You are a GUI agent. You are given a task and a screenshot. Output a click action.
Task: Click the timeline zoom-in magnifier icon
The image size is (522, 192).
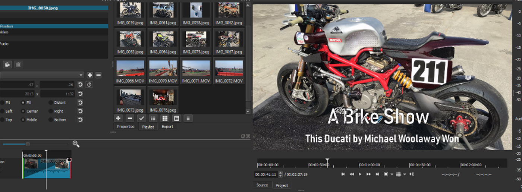(x=76, y=144)
